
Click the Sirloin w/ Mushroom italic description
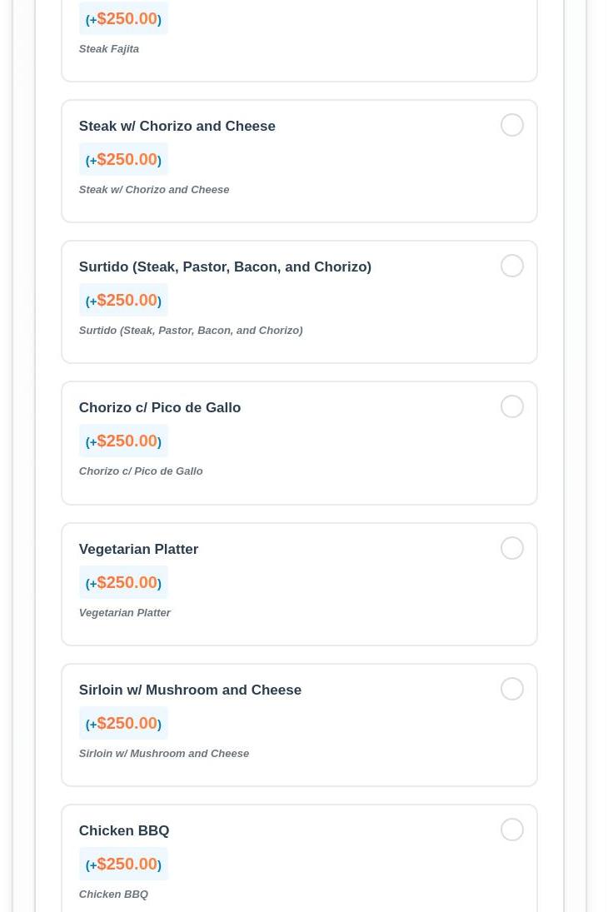pos(164,754)
